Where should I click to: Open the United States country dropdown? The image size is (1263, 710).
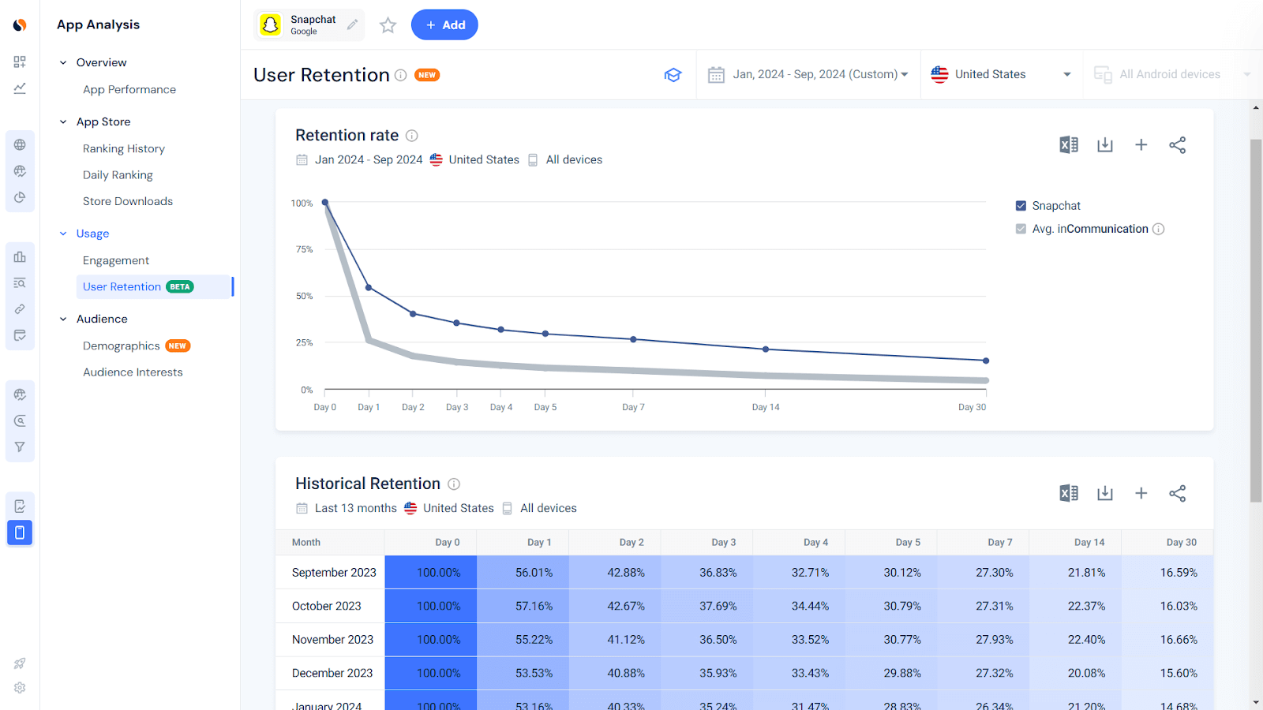coord(1000,74)
